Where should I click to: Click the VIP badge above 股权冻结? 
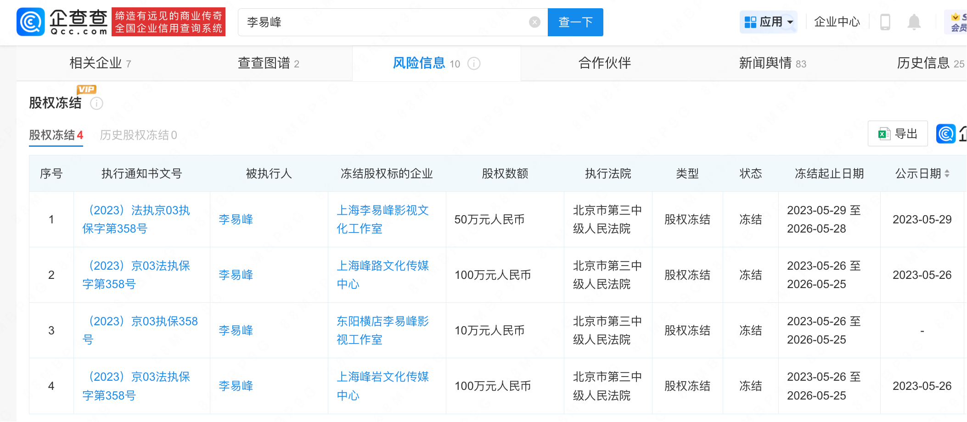click(86, 89)
